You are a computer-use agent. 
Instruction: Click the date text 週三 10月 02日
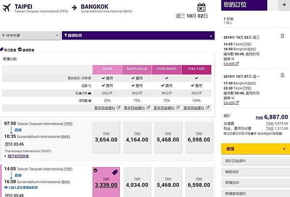(x=191, y=16)
